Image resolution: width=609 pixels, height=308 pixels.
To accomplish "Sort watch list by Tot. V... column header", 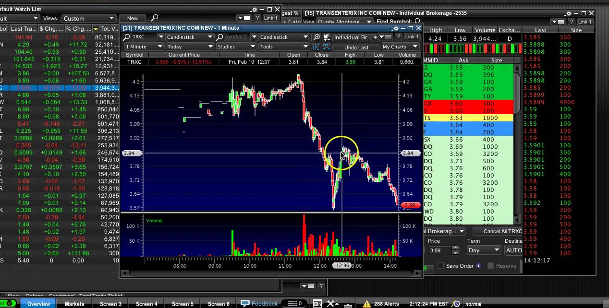I will [x=107, y=29].
